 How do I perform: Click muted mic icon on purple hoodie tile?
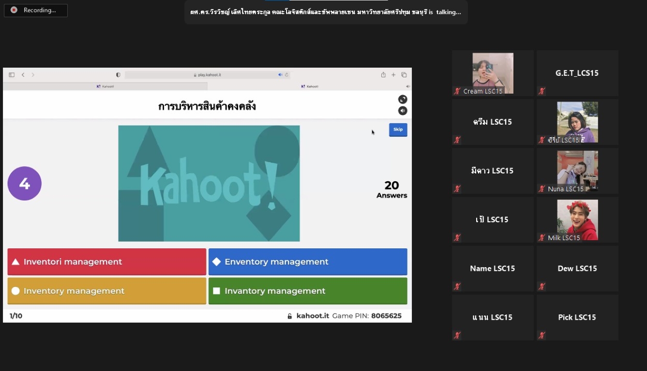[542, 140]
